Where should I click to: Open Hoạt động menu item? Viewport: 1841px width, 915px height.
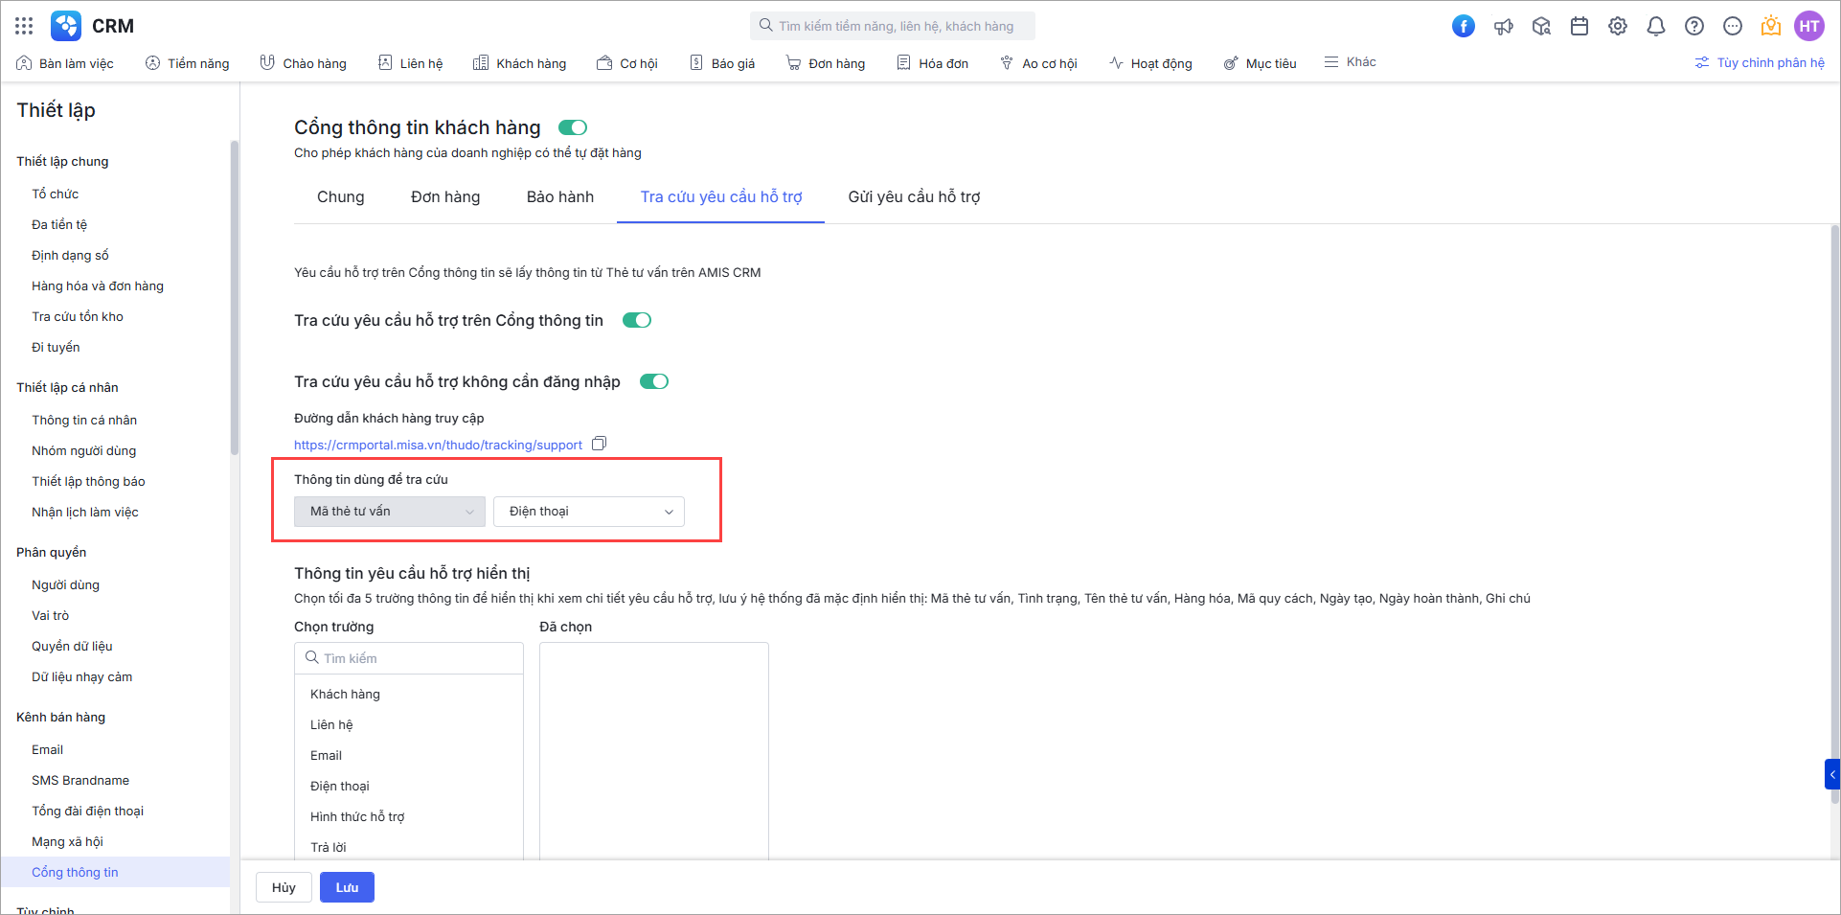click(x=1150, y=63)
